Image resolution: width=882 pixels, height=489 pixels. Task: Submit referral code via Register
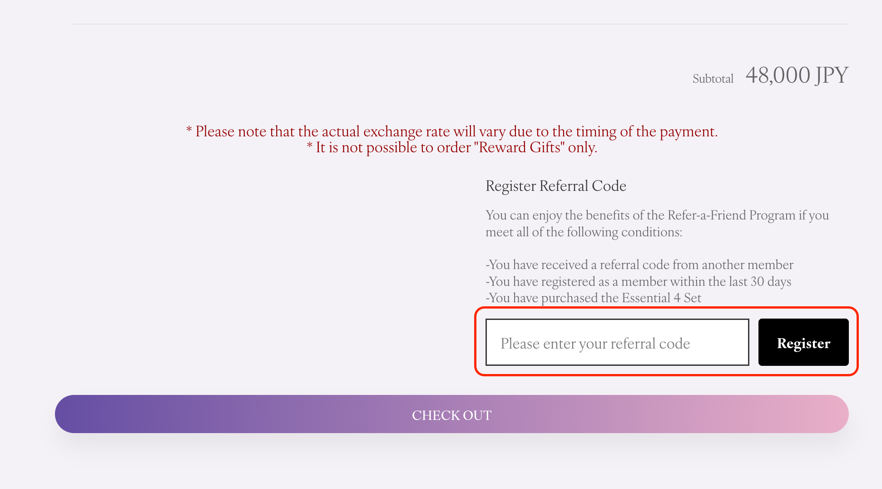click(803, 343)
